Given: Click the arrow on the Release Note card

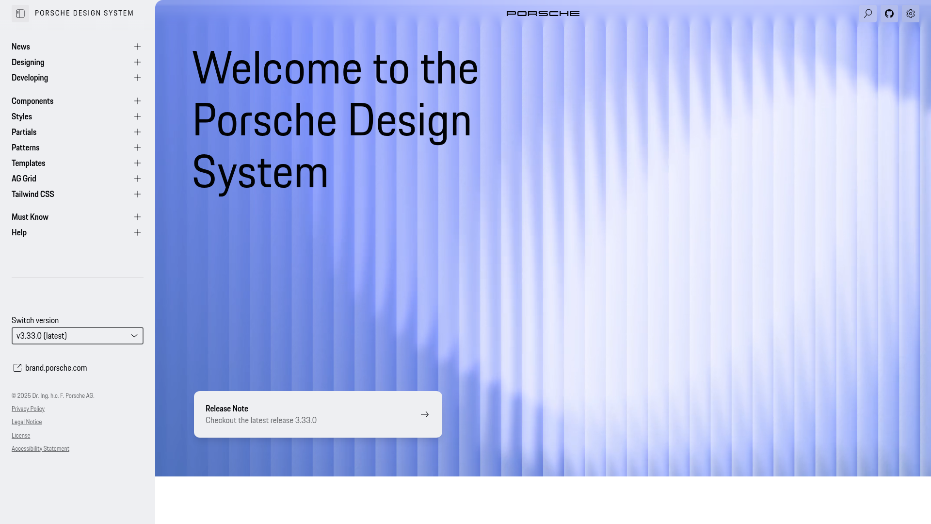Looking at the screenshot, I should [x=425, y=414].
